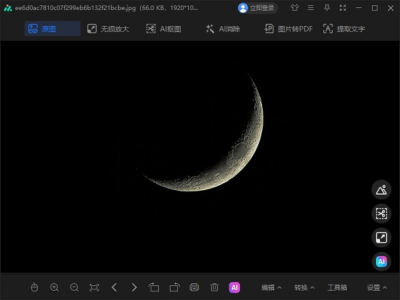Print the current image
Image resolution: width=400 pixels, height=300 pixels.
coord(195,287)
